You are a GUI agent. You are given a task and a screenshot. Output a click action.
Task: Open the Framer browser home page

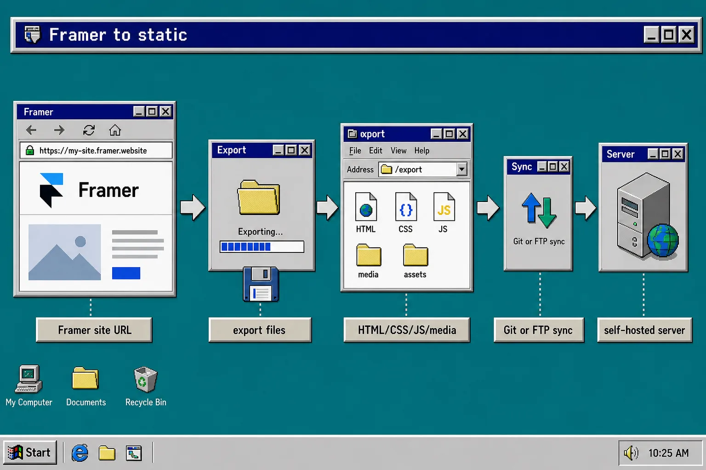pyautogui.click(x=115, y=130)
